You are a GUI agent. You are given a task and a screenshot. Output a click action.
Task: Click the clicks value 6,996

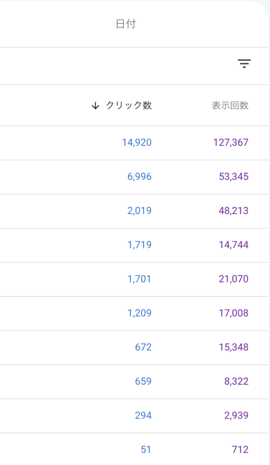(140, 176)
